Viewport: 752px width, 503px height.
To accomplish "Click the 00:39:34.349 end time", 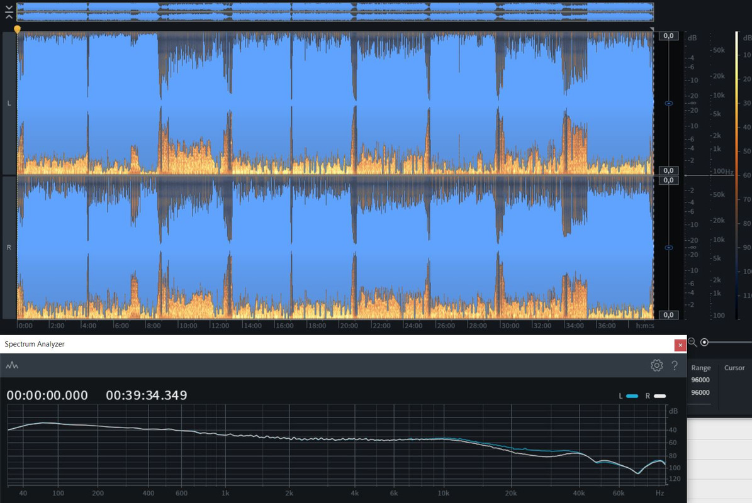I will click(146, 395).
